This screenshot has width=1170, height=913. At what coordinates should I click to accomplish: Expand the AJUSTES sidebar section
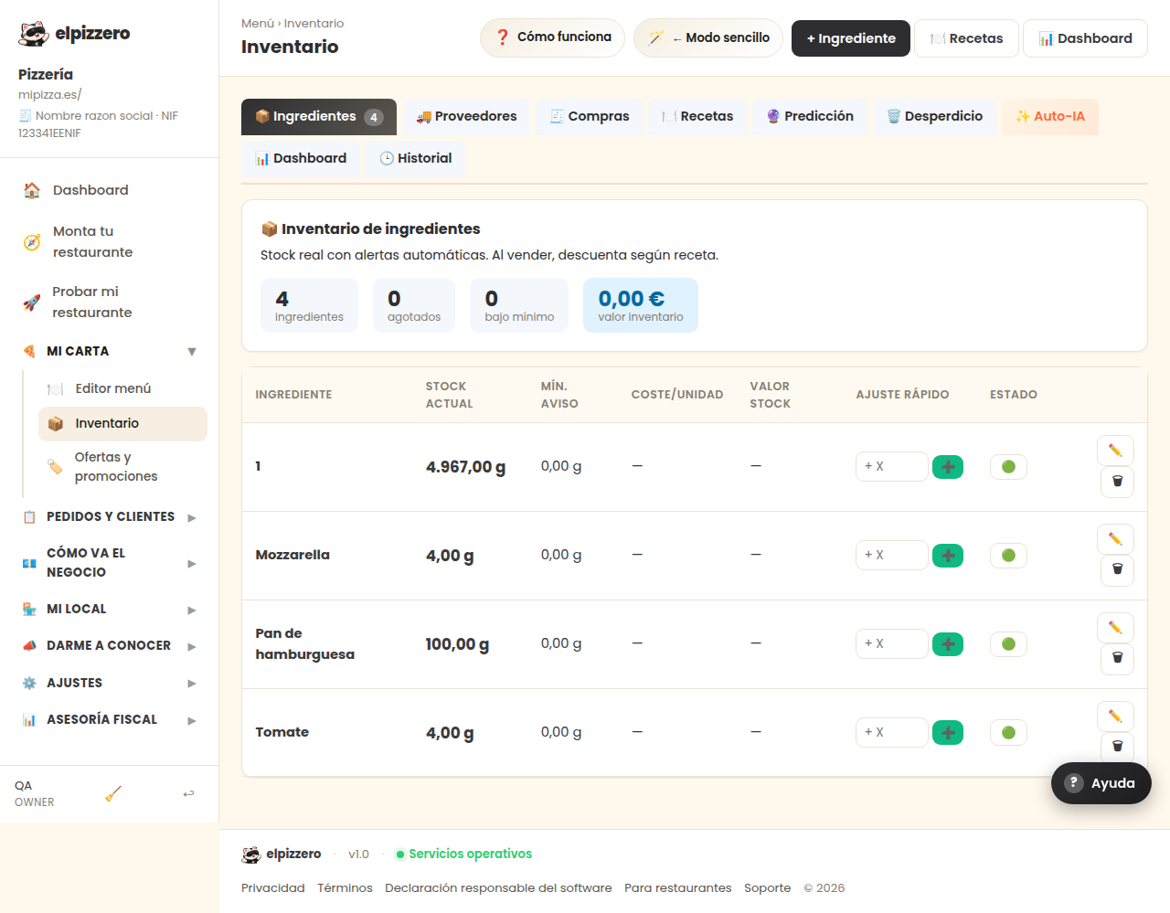tap(109, 684)
